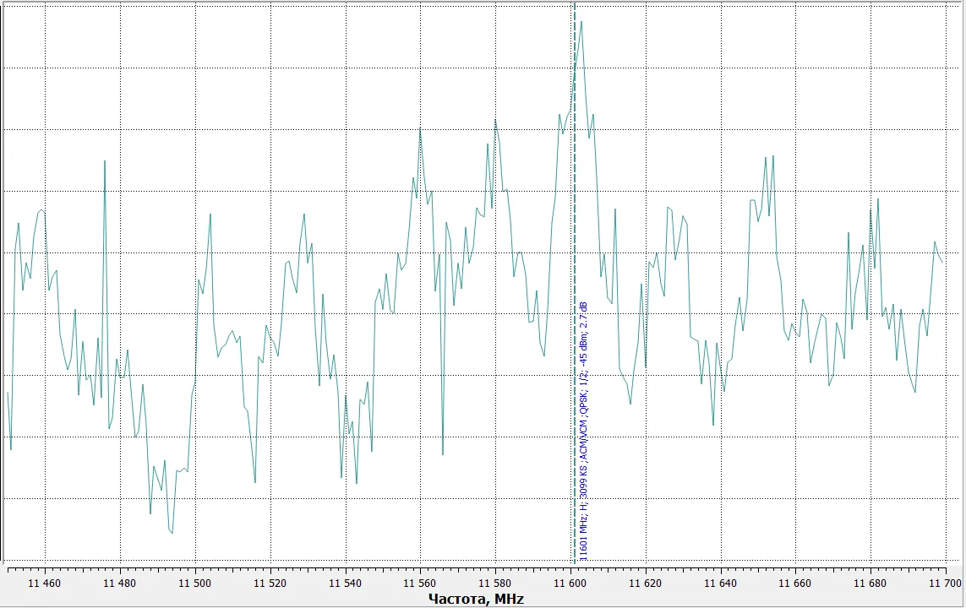Click the 11 620 frequency axis label
The width and height of the screenshot is (966, 608).
click(x=646, y=583)
